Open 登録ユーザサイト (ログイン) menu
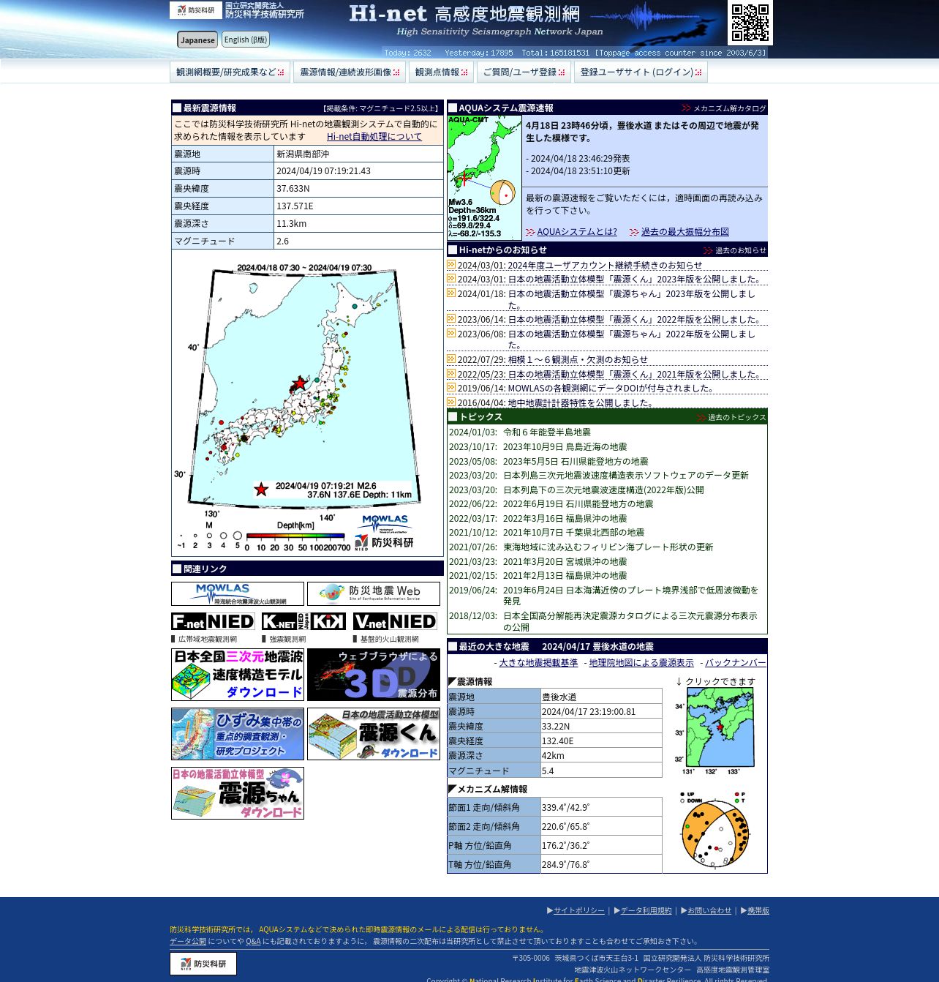The height and width of the screenshot is (982, 939). click(641, 72)
